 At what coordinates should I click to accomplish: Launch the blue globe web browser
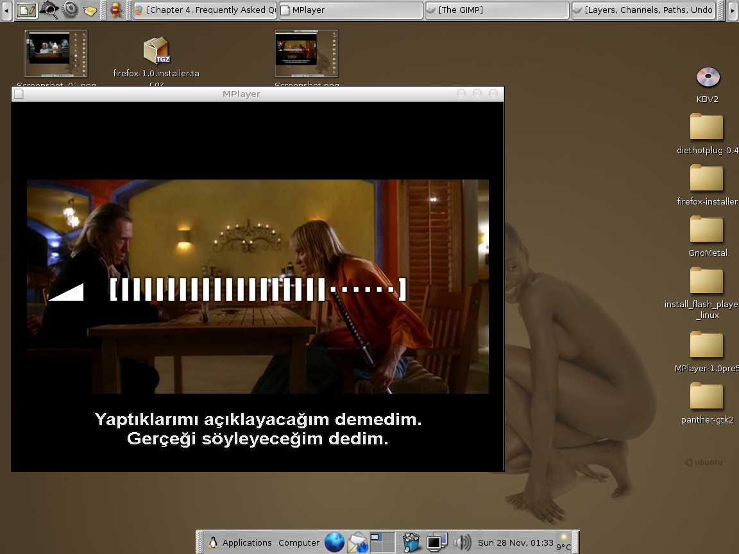pos(334,542)
